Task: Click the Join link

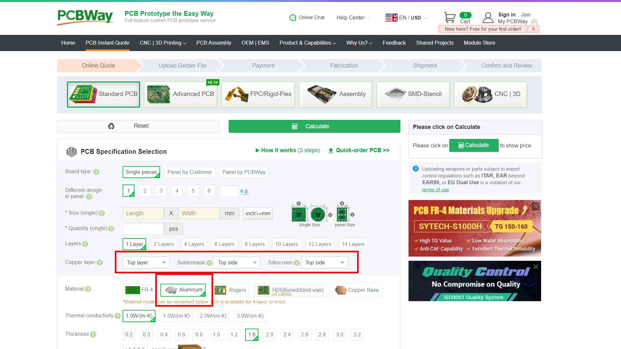Action: point(526,15)
